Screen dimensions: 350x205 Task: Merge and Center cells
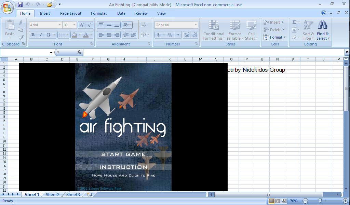click(144, 35)
